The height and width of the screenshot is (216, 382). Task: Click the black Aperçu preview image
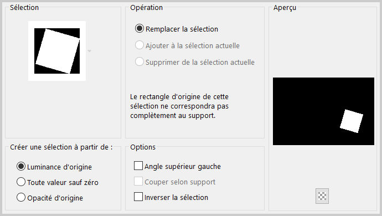point(323,111)
